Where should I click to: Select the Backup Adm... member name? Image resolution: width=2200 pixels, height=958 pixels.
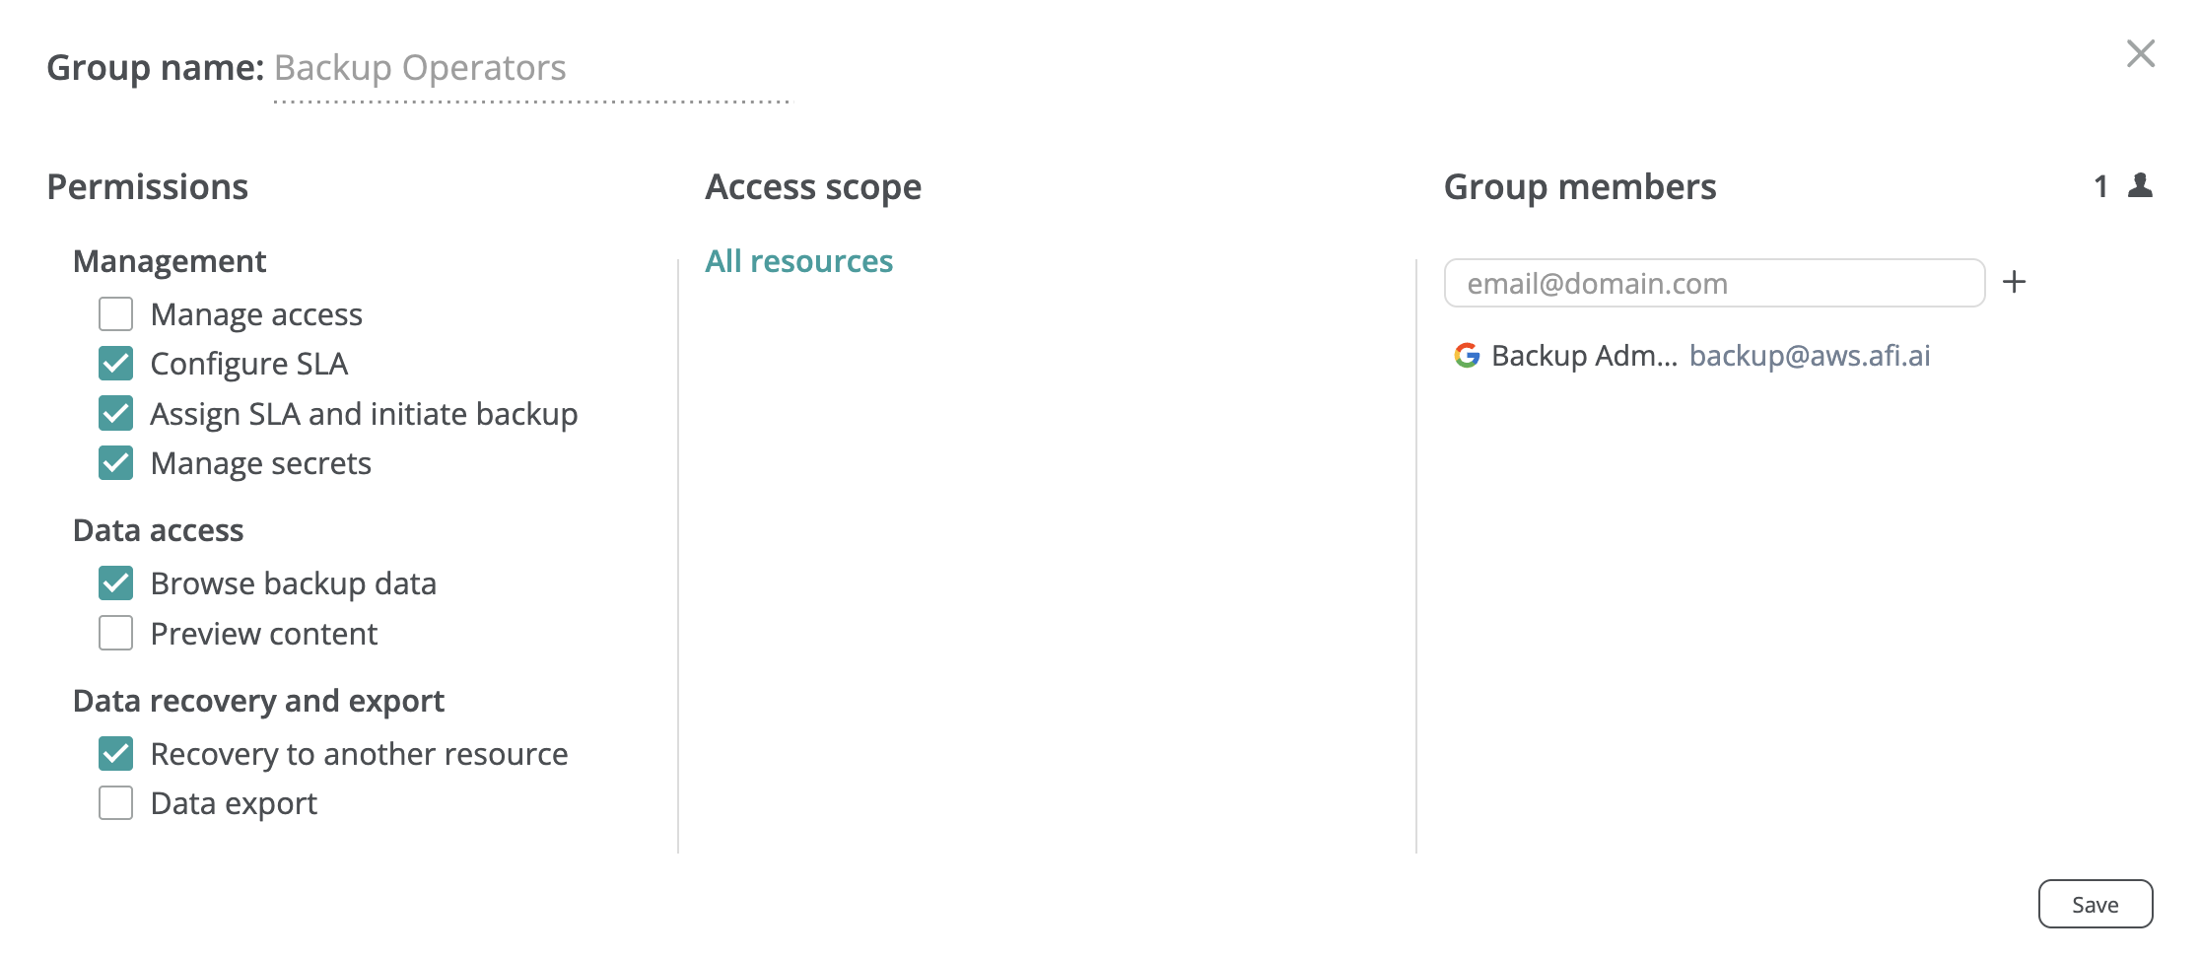(1583, 356)
